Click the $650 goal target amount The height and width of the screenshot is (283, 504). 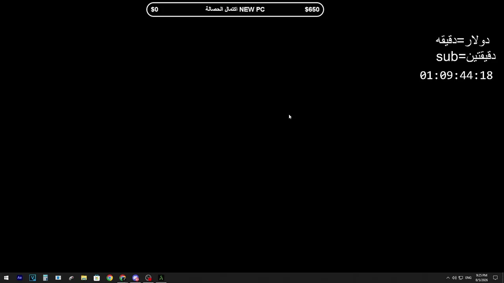pyautogui.click(x=312, y=9)
